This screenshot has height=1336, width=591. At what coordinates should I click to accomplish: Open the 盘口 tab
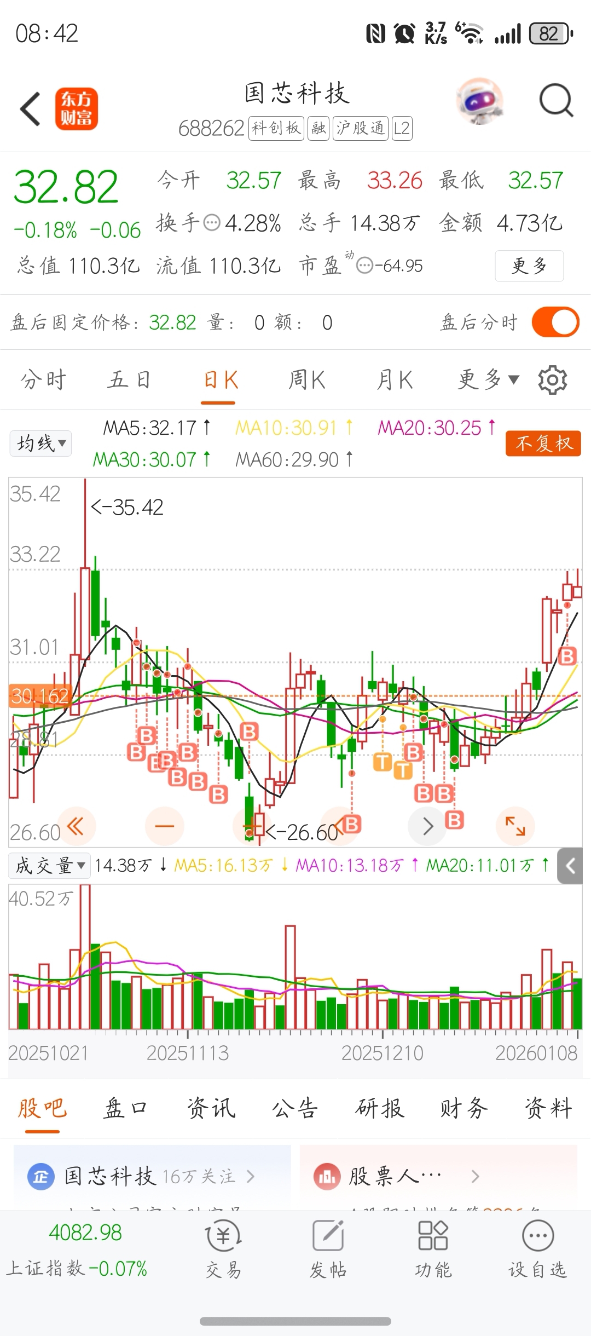coord(126,1108)
